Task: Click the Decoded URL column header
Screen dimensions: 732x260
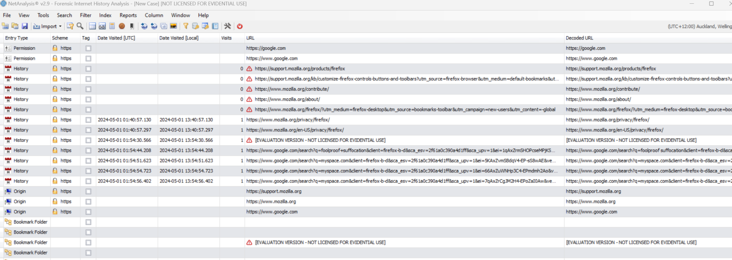Action: click(x=579, y=38)
